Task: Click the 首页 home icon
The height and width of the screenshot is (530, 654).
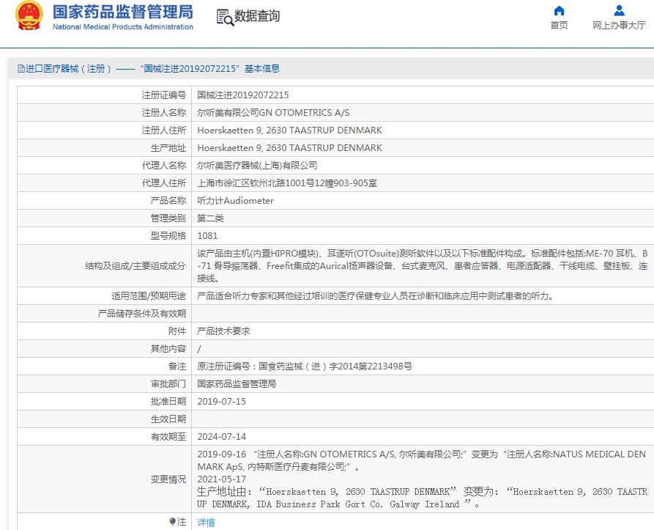Action: (x=559, y=10)
